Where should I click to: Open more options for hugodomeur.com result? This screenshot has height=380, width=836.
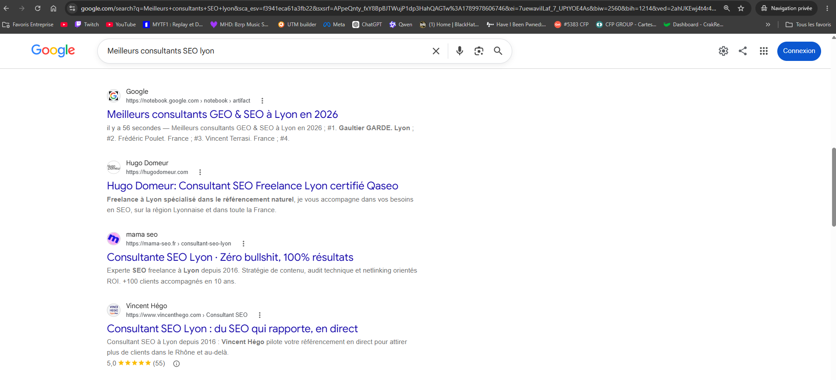coord(200,172)
